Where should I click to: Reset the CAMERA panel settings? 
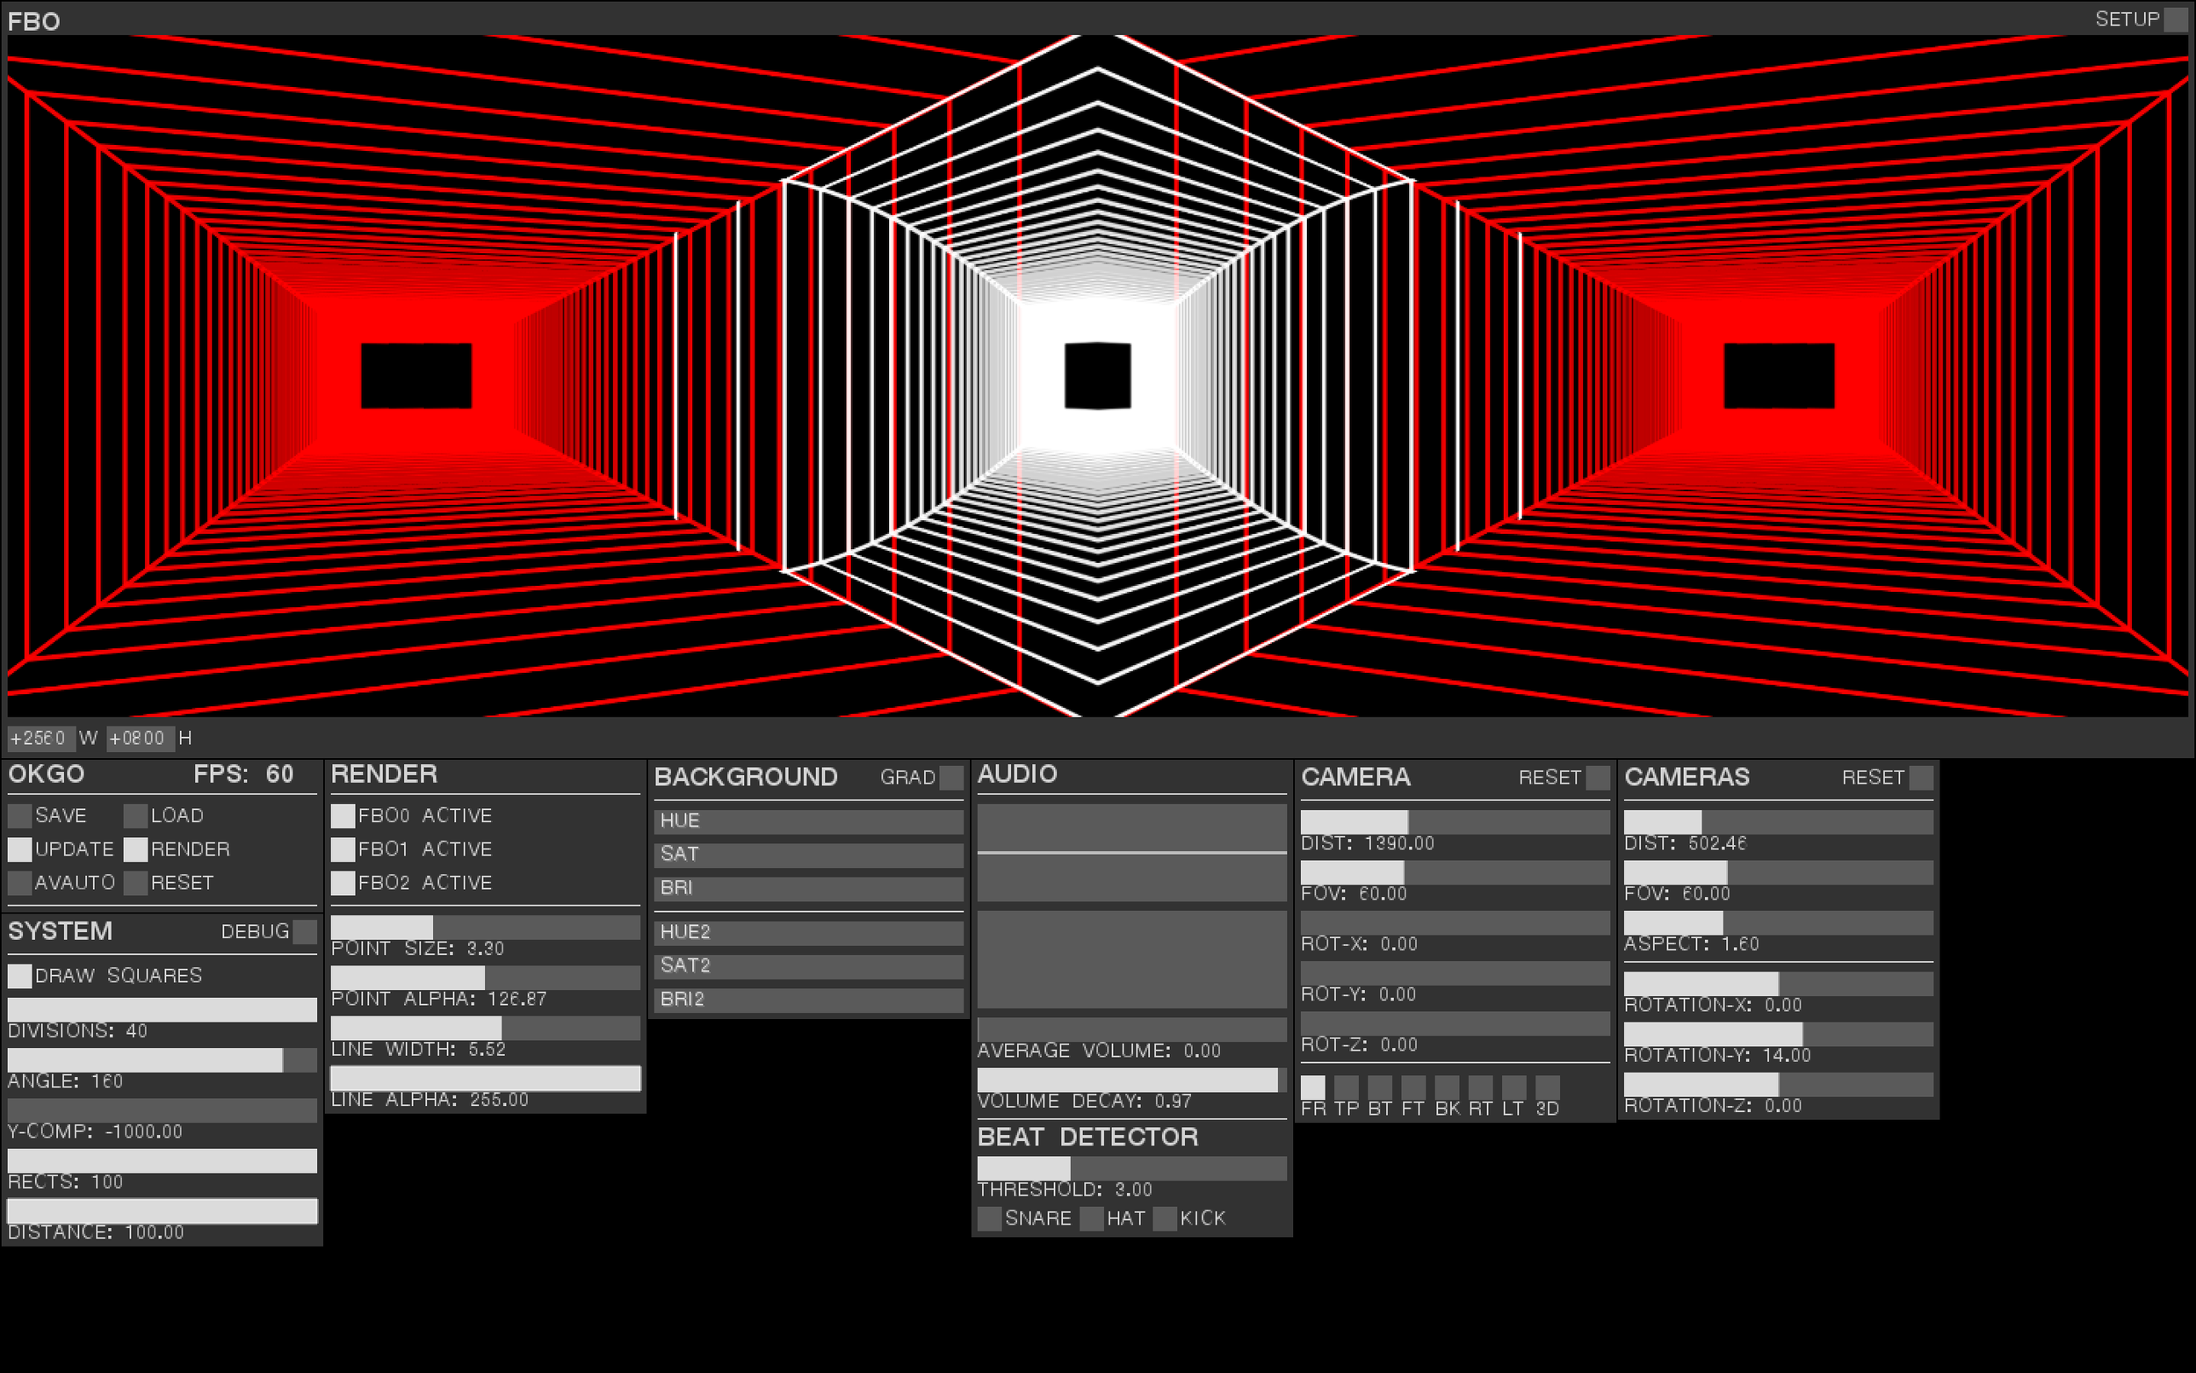click(x=1597, y=777)
